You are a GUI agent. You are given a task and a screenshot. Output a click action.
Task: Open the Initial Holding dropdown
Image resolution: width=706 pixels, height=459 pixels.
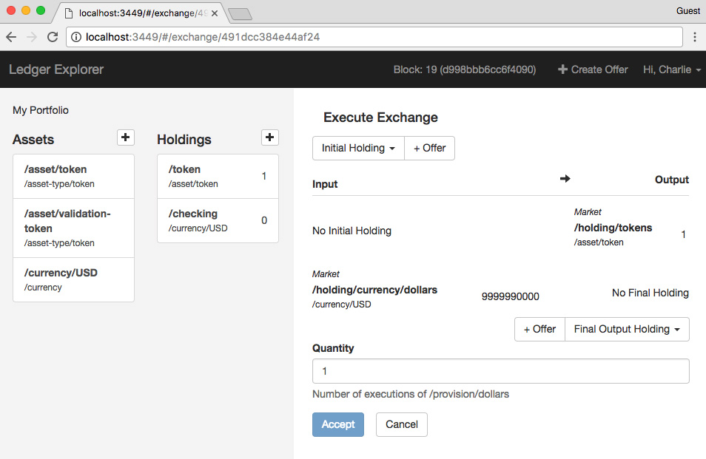358,149
